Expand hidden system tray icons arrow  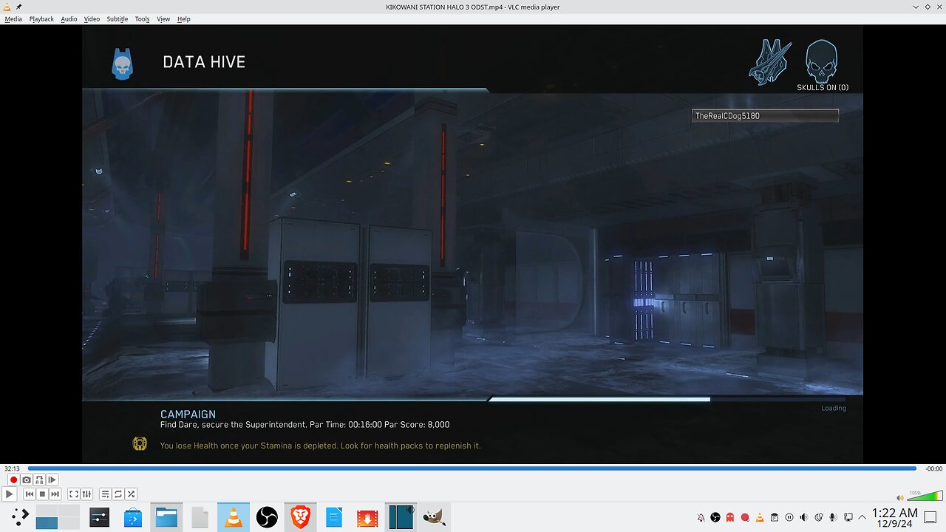tap(862, 517)
